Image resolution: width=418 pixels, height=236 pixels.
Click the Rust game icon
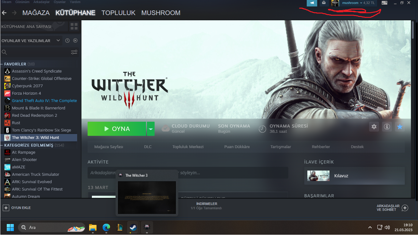tap(7, 123)
